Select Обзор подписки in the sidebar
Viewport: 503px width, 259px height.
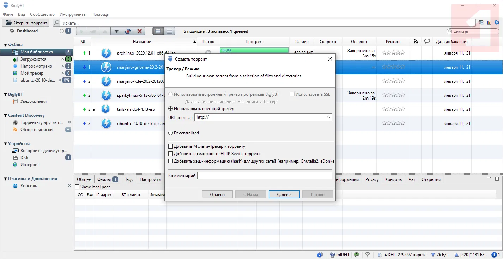coord(36,129)
